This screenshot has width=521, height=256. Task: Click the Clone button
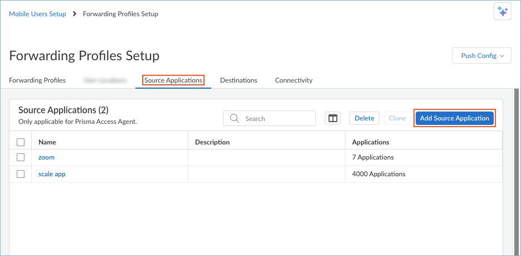[397, 118]
